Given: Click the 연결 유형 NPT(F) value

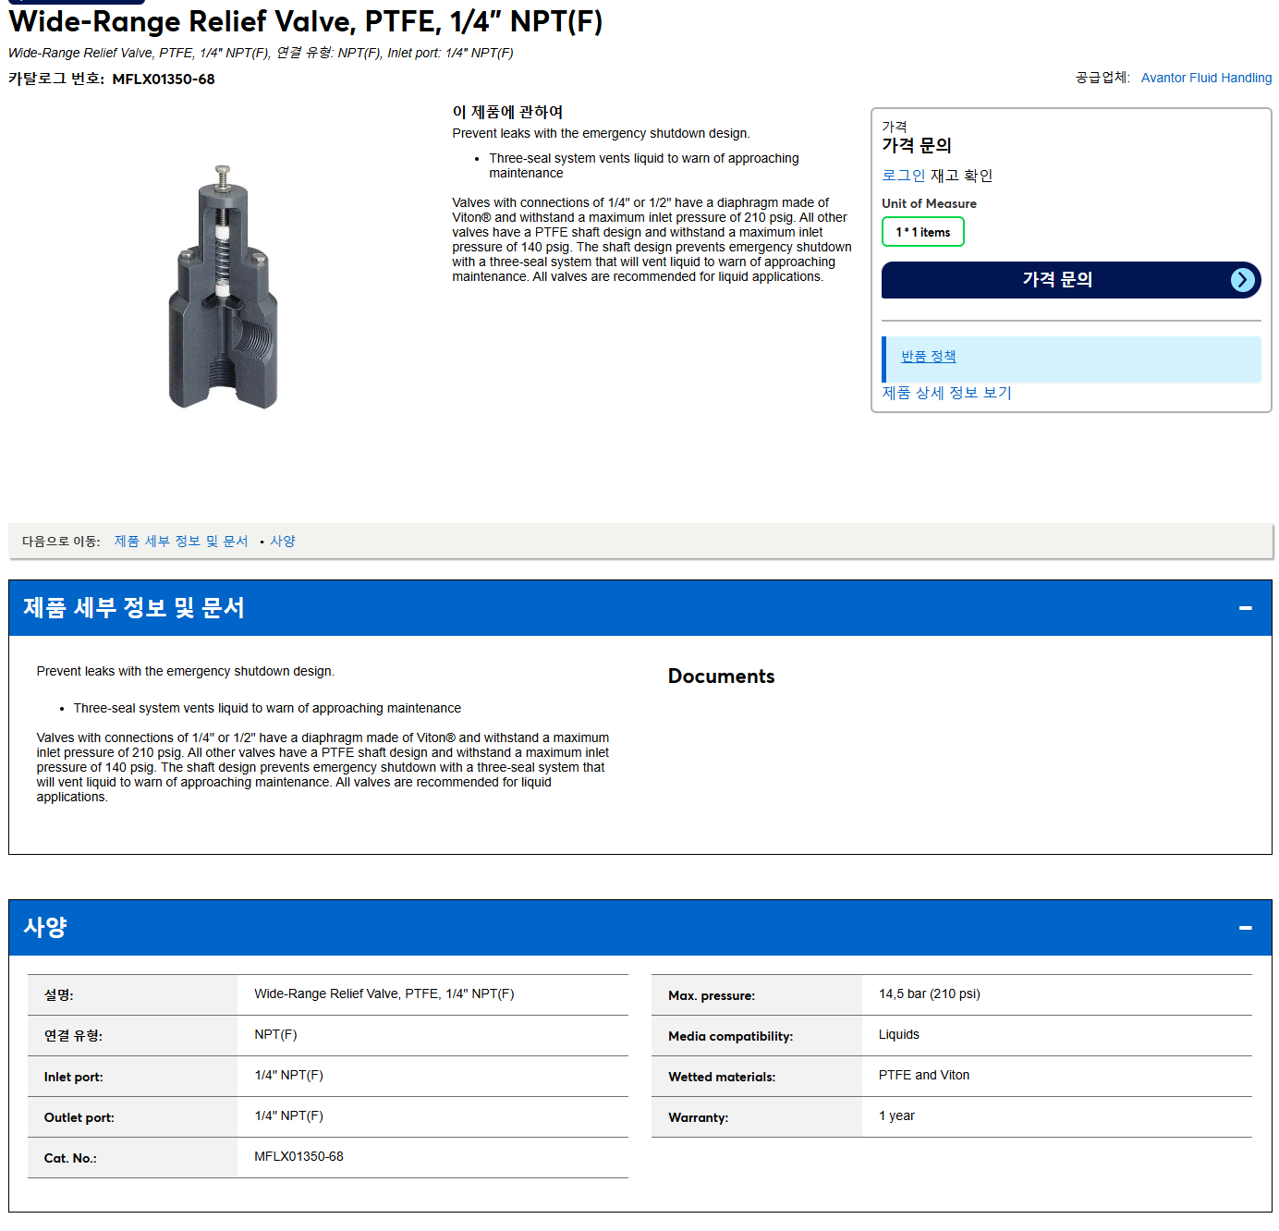Looking at the screenshot, I should tap(275, 1034).
